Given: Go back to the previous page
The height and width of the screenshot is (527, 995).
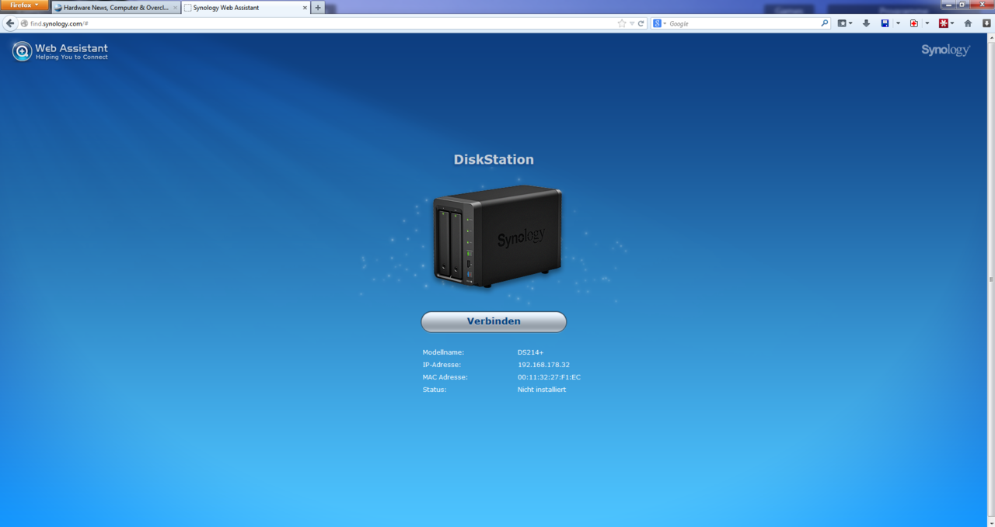Looking at the screenshot, I should 10,23.
